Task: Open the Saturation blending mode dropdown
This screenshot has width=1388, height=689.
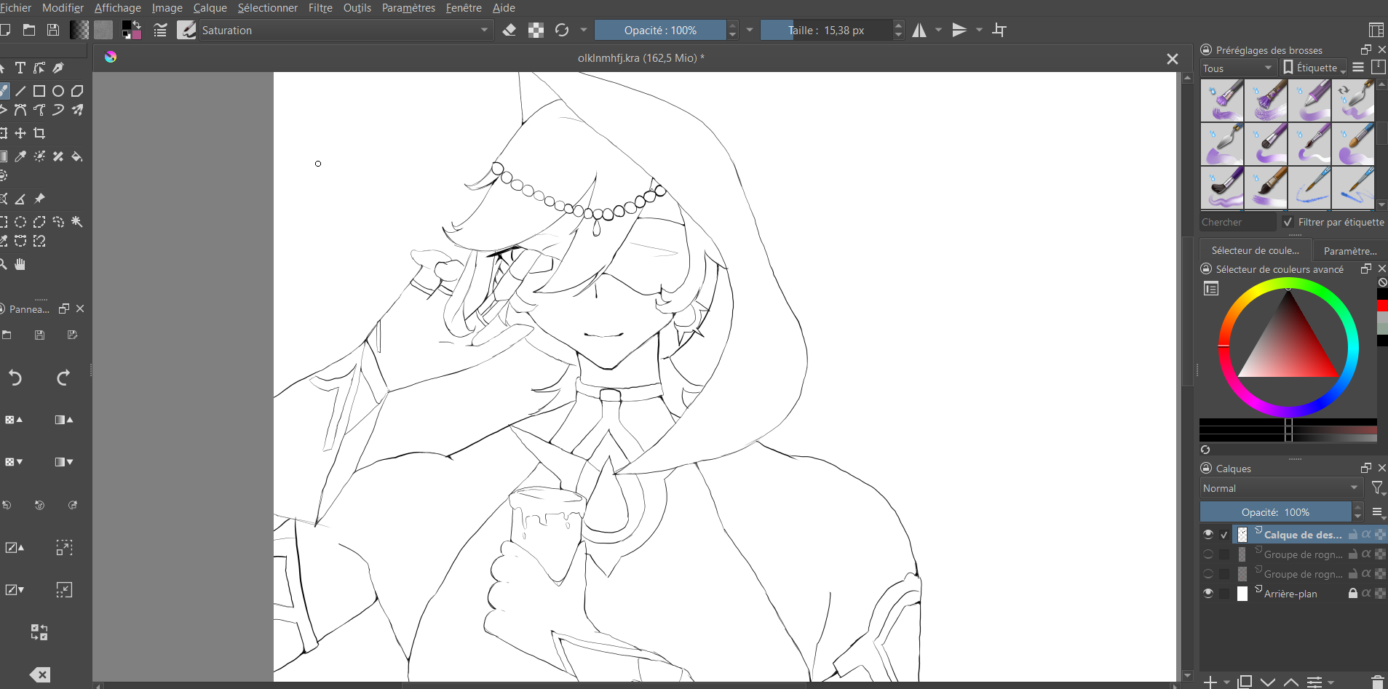Action: (x=344, y=30)
